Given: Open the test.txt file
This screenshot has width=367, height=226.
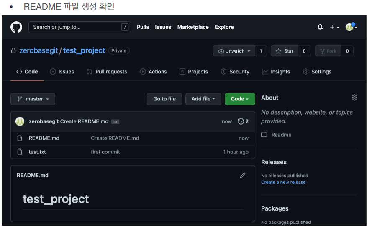Looking at the screenshot, I should pyautogui.click(x=37, y=152).
